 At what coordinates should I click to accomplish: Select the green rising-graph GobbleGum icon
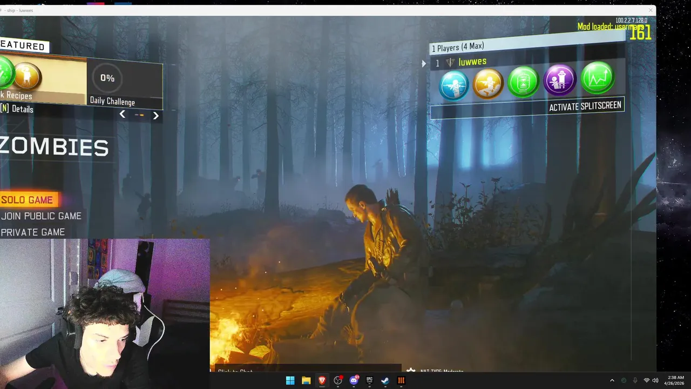pos(598,78)
